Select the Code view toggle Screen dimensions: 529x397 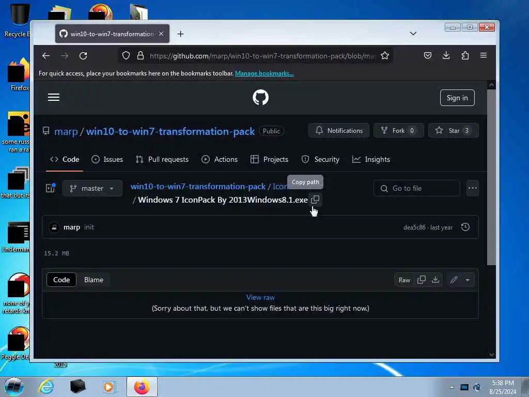point(61,280)
